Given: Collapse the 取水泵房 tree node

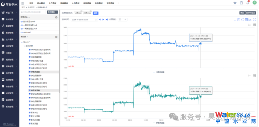Looking at the screenshot, I should pyautogui.click(x=25, y=46).
